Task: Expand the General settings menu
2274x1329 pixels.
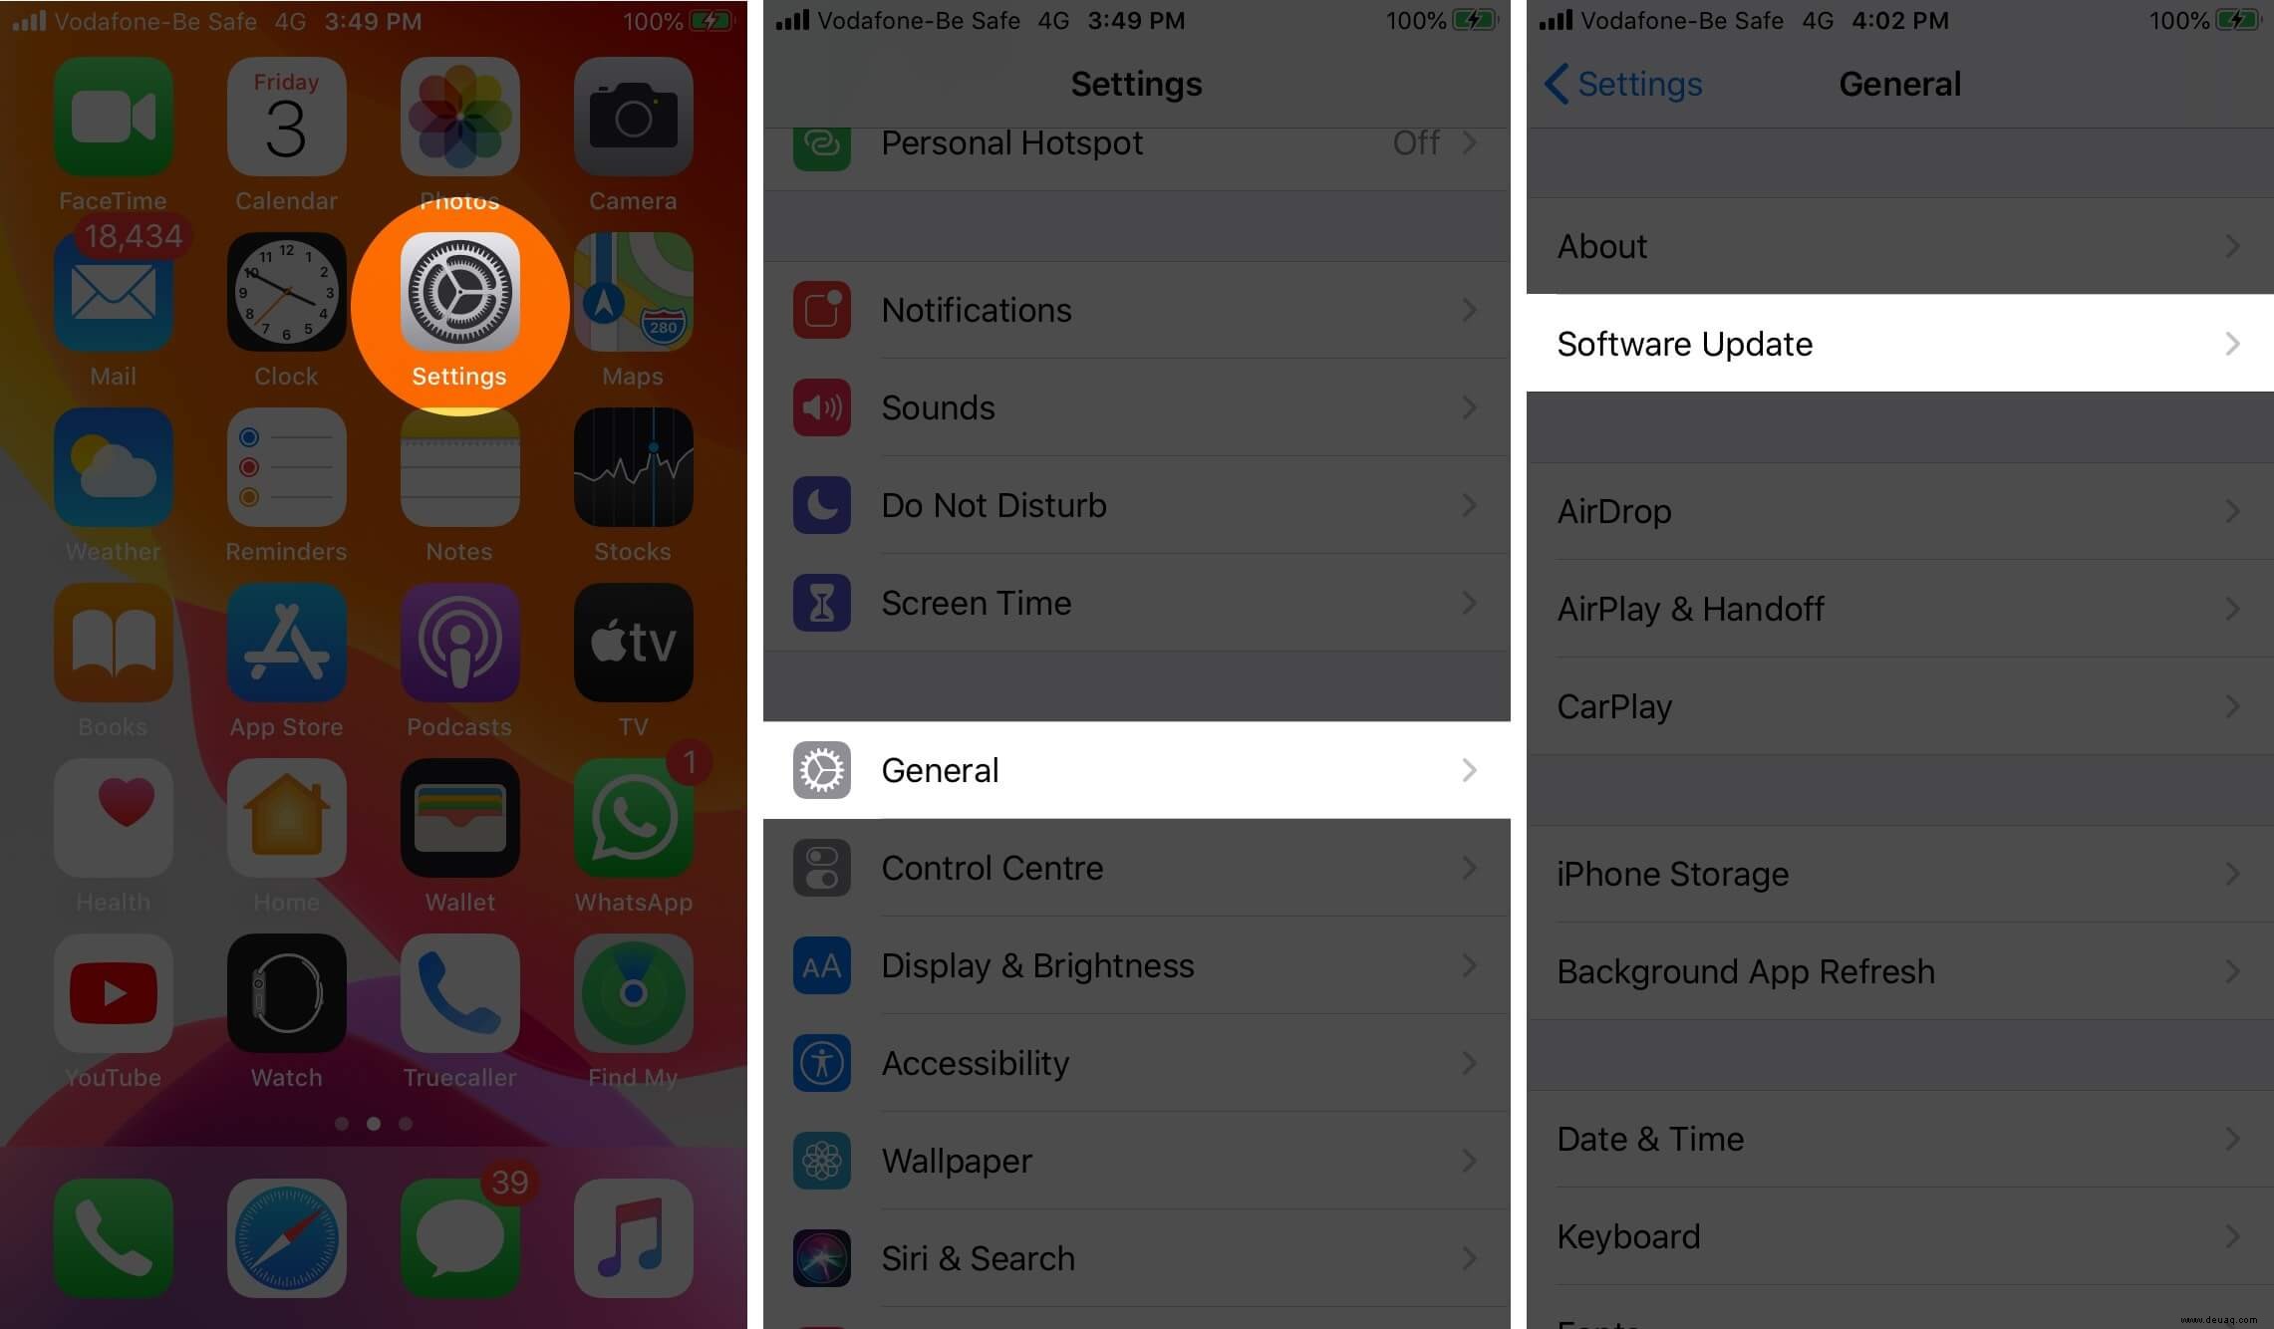Action: [1135, 770]
